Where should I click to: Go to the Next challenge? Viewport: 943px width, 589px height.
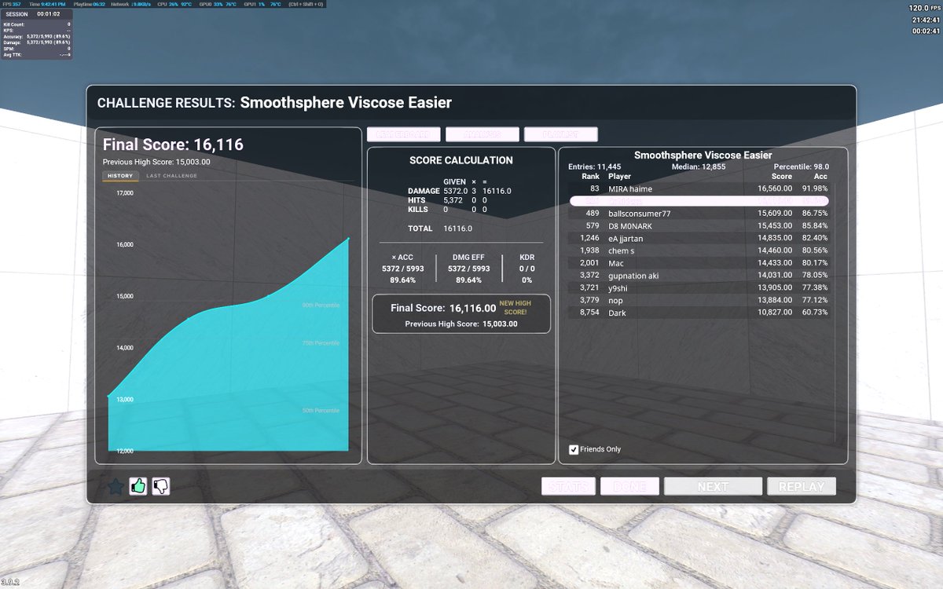pyautogui.click(x=713, y=486)
